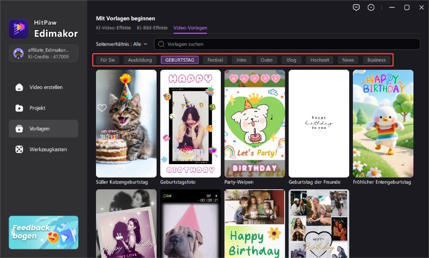
Task: Click the hexagon settings icon in title bar
Action: tap(371, 8)
